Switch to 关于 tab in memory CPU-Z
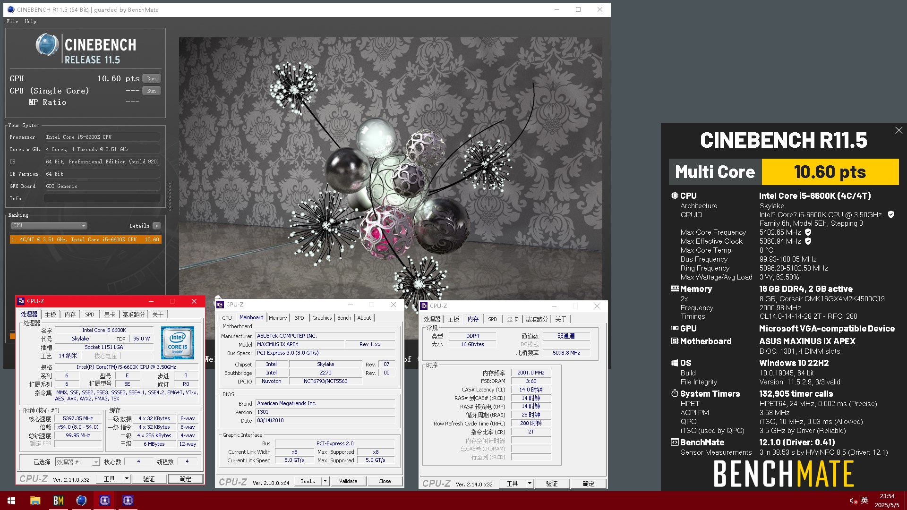The height and width of the screenshot is (510, 907). tap(561, 319)
